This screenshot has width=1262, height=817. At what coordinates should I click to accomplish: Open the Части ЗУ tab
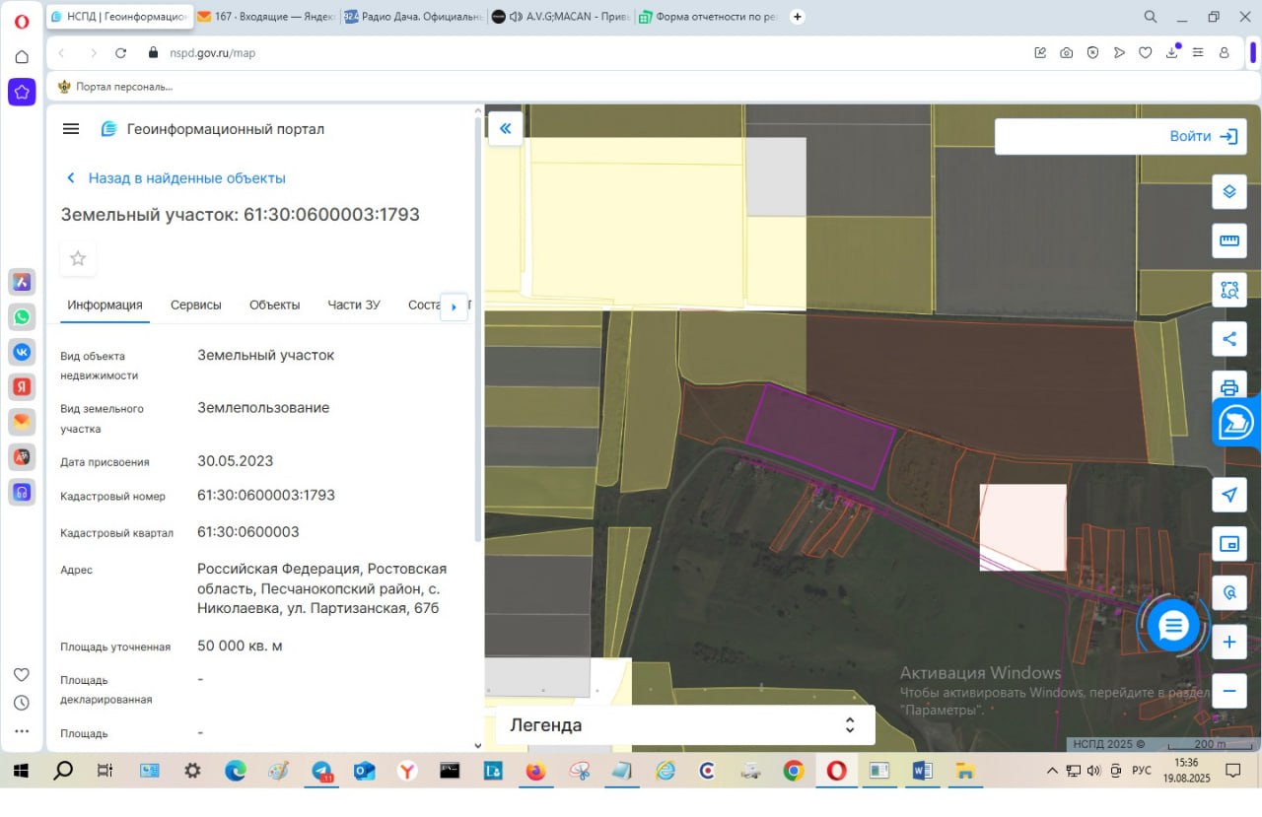(354, 305)
